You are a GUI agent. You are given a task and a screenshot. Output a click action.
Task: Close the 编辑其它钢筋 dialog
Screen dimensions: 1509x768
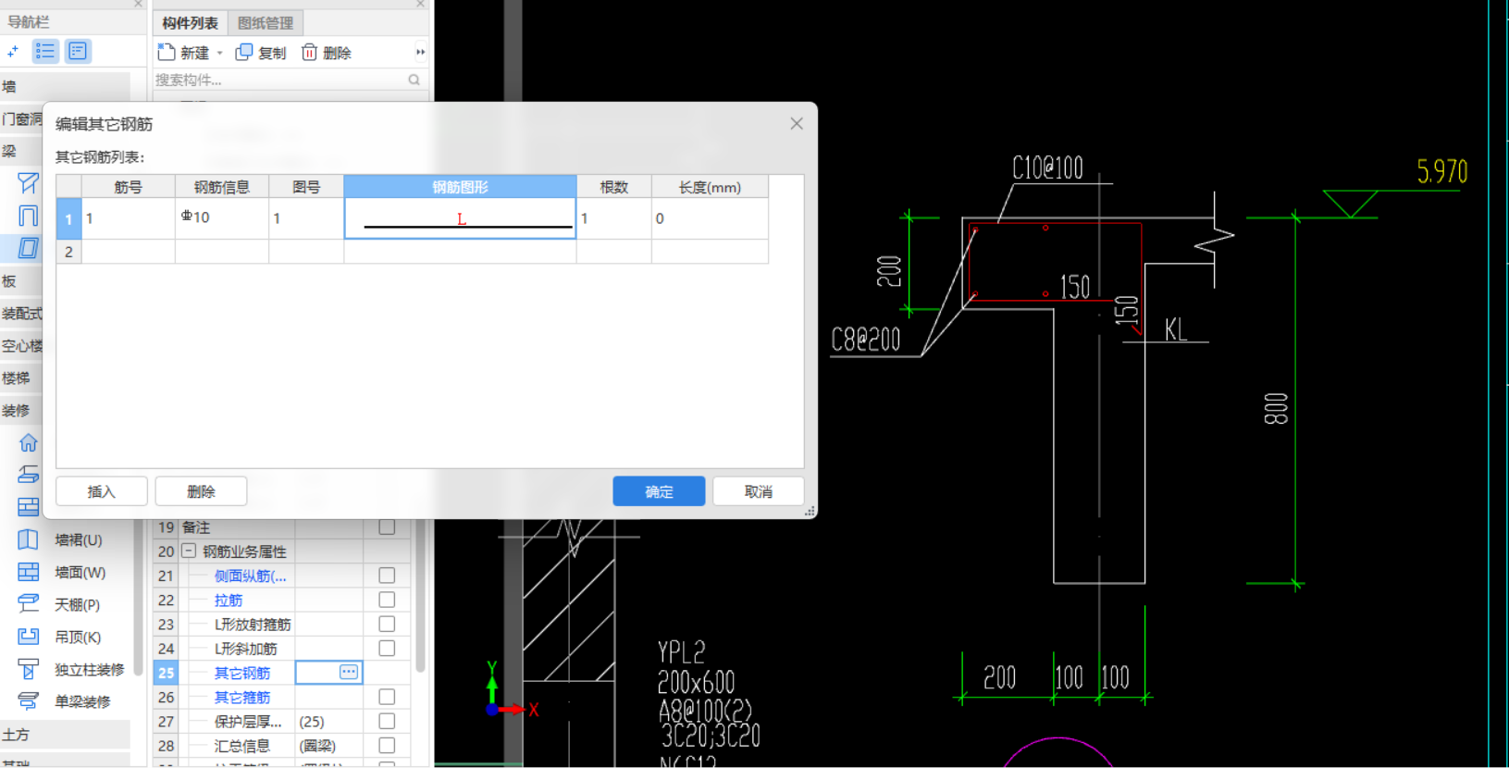coord(797,124)
